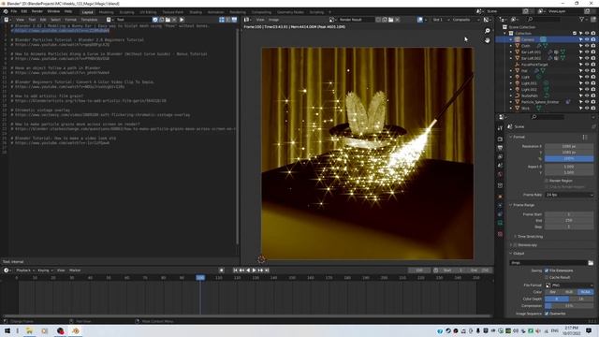Disable render camera icon for the Stick
The width and height of the screenshot is (599, 337).
click(x=593, y=109)
